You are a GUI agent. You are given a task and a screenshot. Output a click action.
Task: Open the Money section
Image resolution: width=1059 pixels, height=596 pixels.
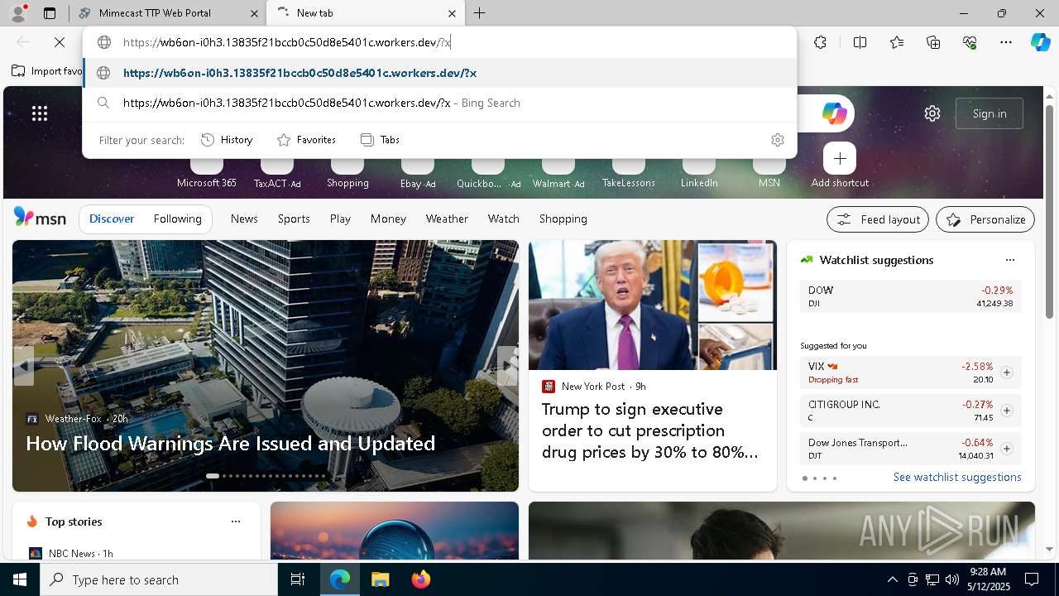pos(388,219)
